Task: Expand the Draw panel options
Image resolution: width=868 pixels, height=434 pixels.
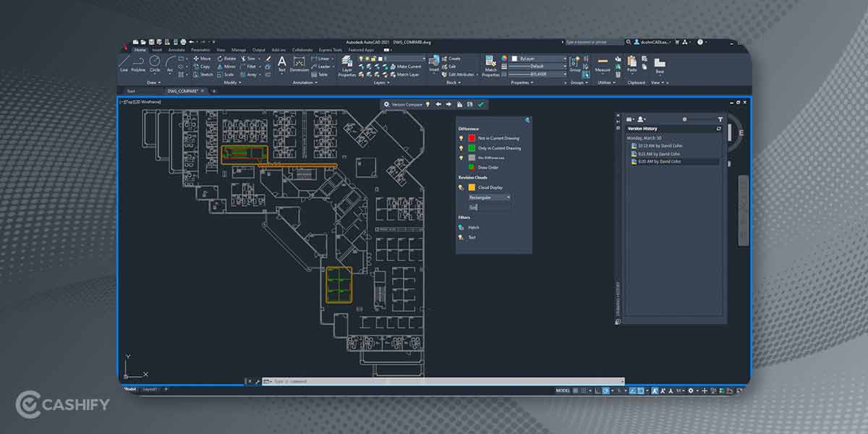Action: tap(153, 82)
